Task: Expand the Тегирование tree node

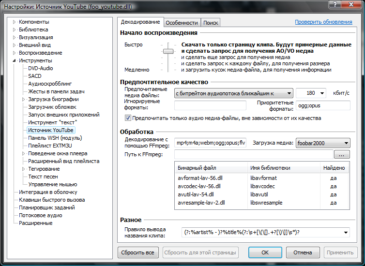Action: 23,169
